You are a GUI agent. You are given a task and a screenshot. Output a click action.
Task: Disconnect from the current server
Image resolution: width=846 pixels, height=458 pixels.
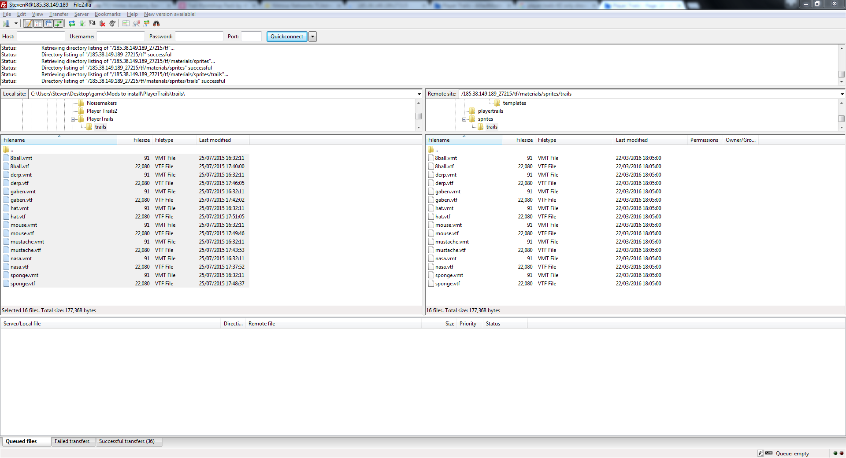102,23
